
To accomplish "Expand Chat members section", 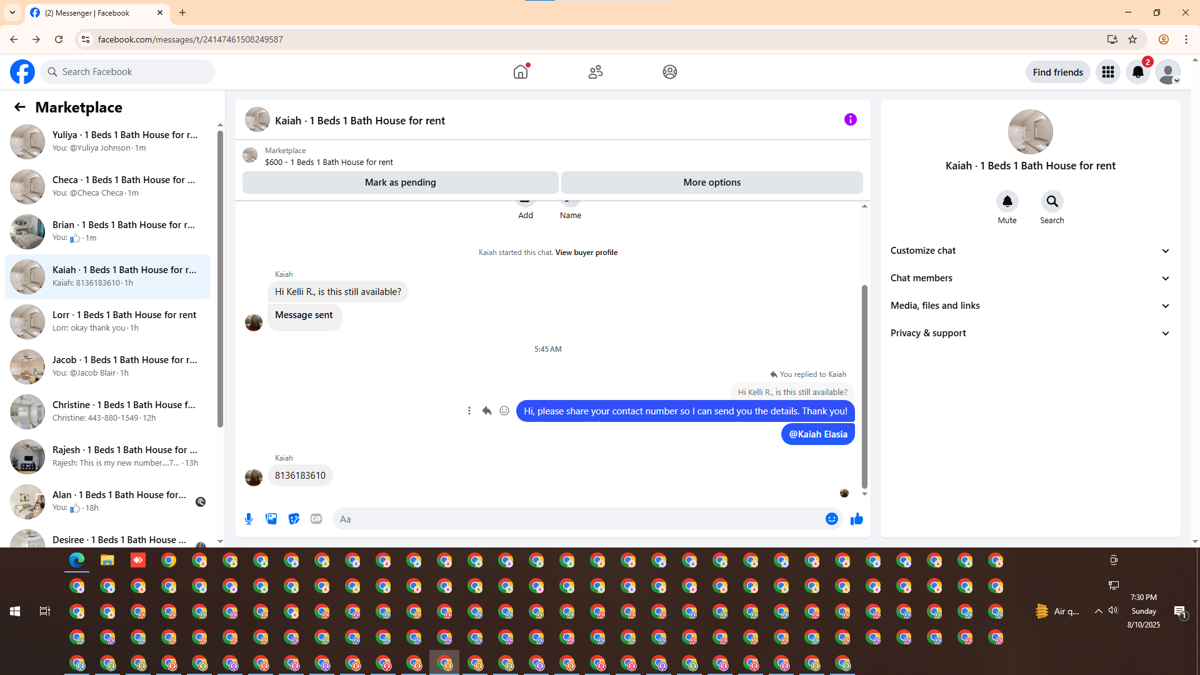I will coord(1030,278).
